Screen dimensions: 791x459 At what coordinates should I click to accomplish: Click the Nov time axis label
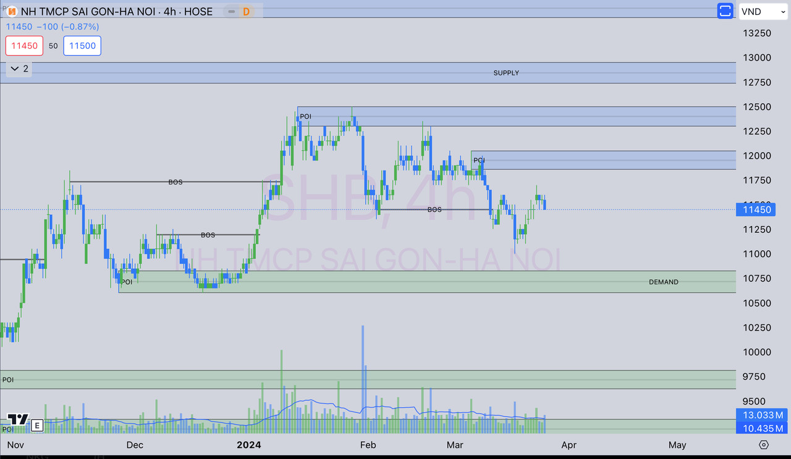(x=15, y=445)
